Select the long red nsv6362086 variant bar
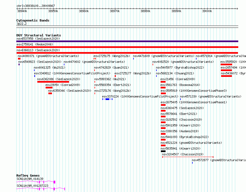The width and height of the screenshot is (246, 192). tap(53, 82)
